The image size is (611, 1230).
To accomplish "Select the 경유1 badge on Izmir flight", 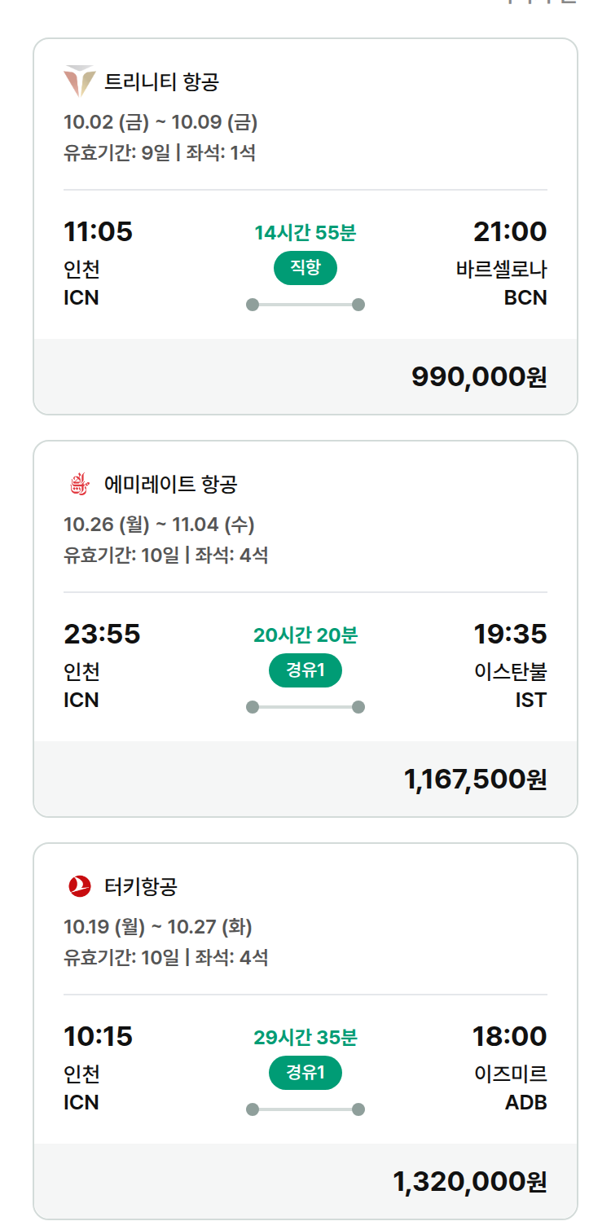I will point(305,1073).
